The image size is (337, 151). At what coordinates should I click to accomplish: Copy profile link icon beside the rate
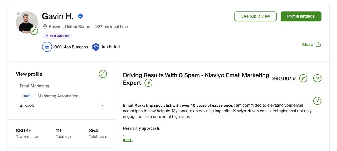(317, 79)
